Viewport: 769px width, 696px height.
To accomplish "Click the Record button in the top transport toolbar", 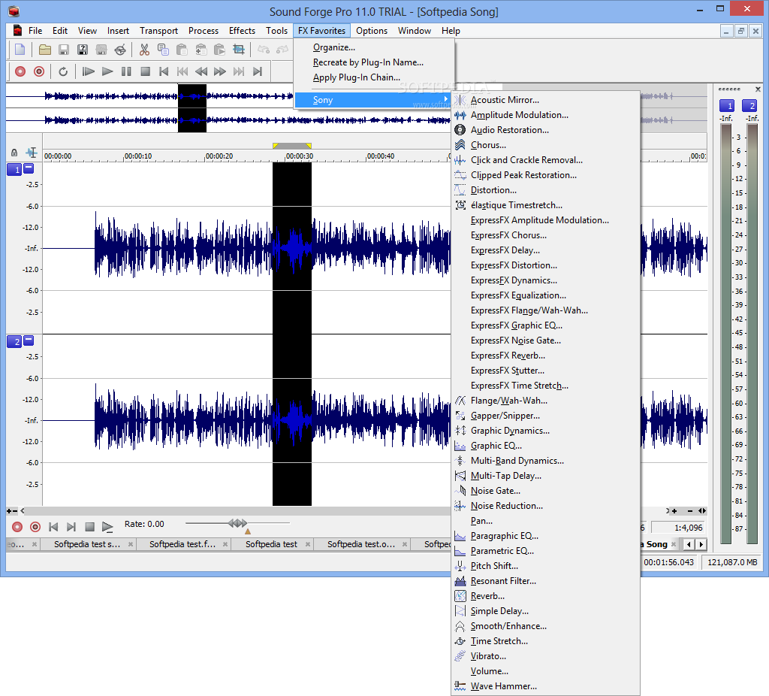I will [20, 71].
